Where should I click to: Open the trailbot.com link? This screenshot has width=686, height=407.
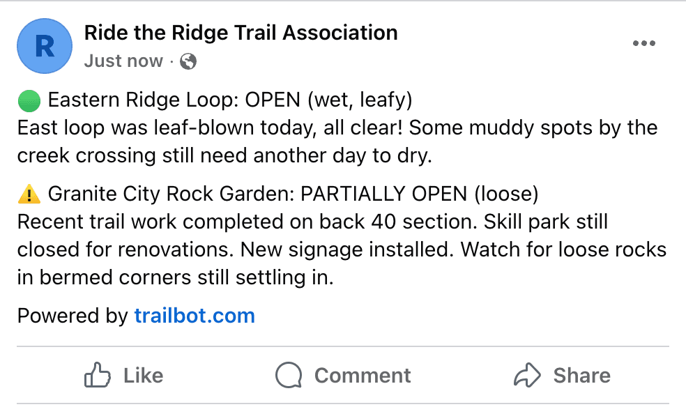click(x=195, y=316)
